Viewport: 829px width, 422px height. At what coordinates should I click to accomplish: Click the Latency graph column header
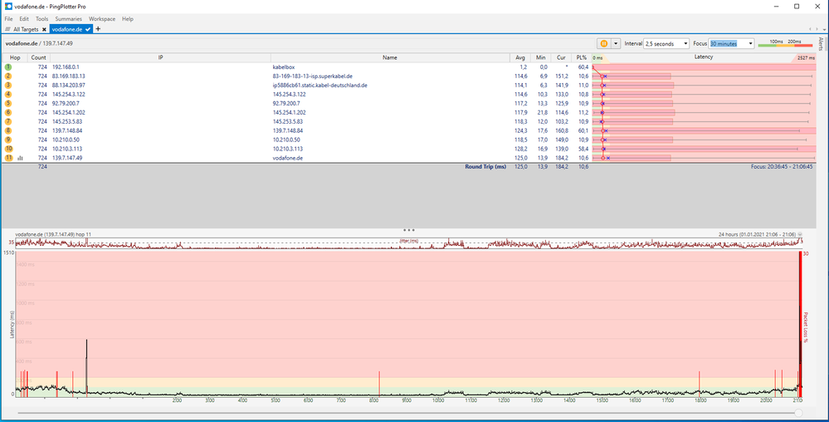tap(704, 57)
